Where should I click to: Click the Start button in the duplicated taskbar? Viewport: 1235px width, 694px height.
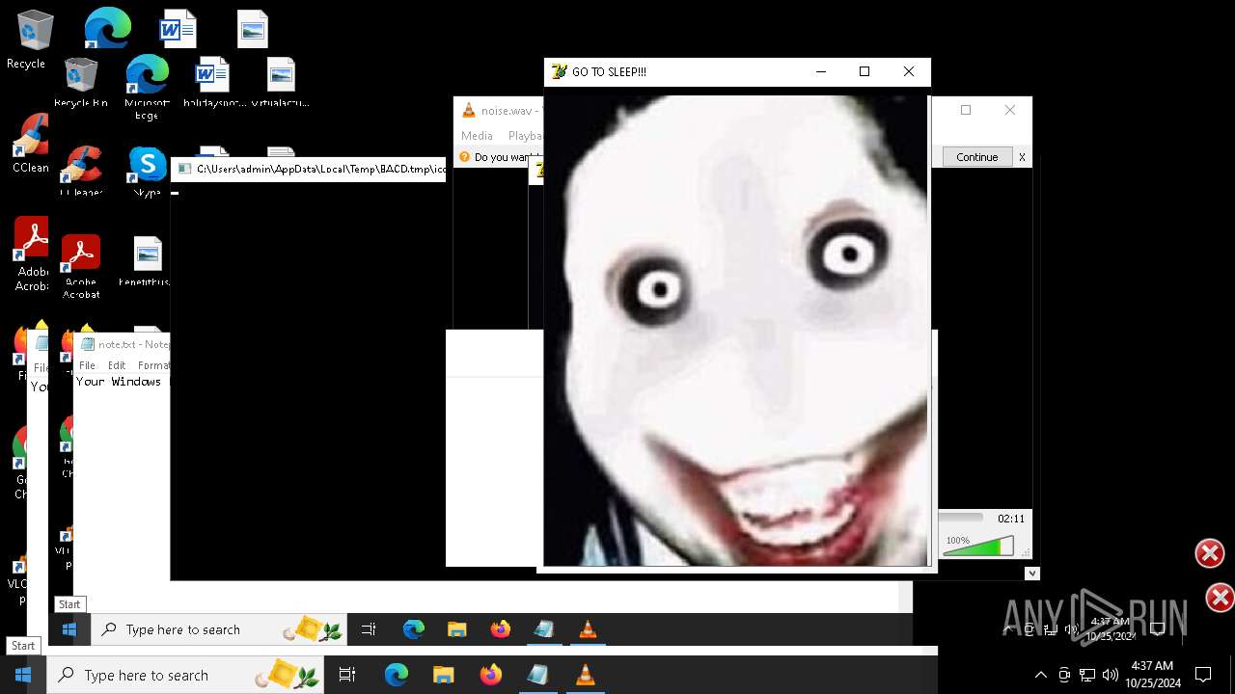pos(69,629)
